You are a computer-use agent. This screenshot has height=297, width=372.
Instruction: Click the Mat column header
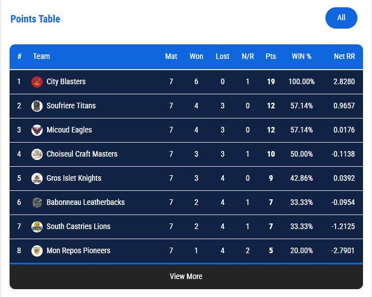pyautogui.click(x=171, y=56)
